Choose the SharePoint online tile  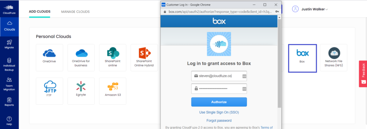[x=113, y=58]
